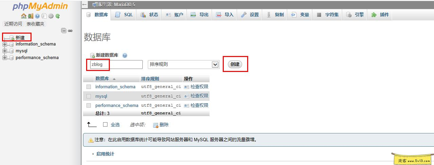
Task: Open the 变量 variables tab
Action: pos(300,15)
